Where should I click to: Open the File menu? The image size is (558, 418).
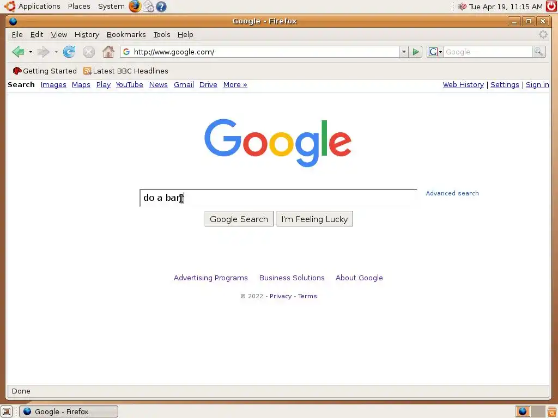pos(17,34)
